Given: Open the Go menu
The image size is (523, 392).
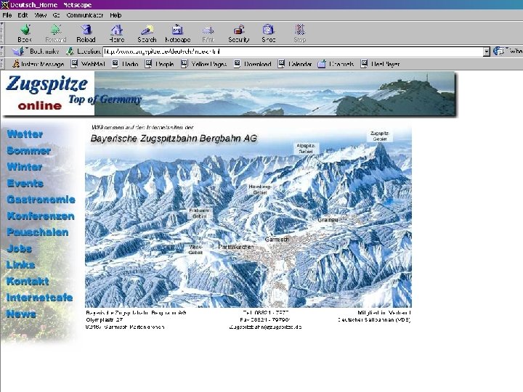Looking at the screenshot, I should tap(56, 15).
